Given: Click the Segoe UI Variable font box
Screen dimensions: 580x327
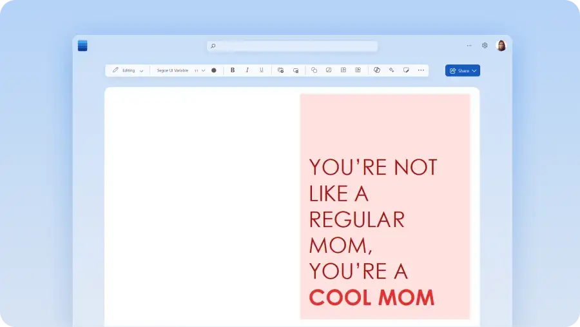Looking at the screenshot, I should tap(172, 70).
